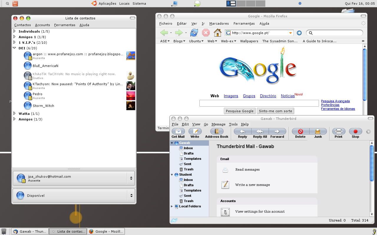Click the Write message toolbar icon
Image resolution: width=377 pixels, height=235 pixels.
pyautogui.click(x=195, y=131)
